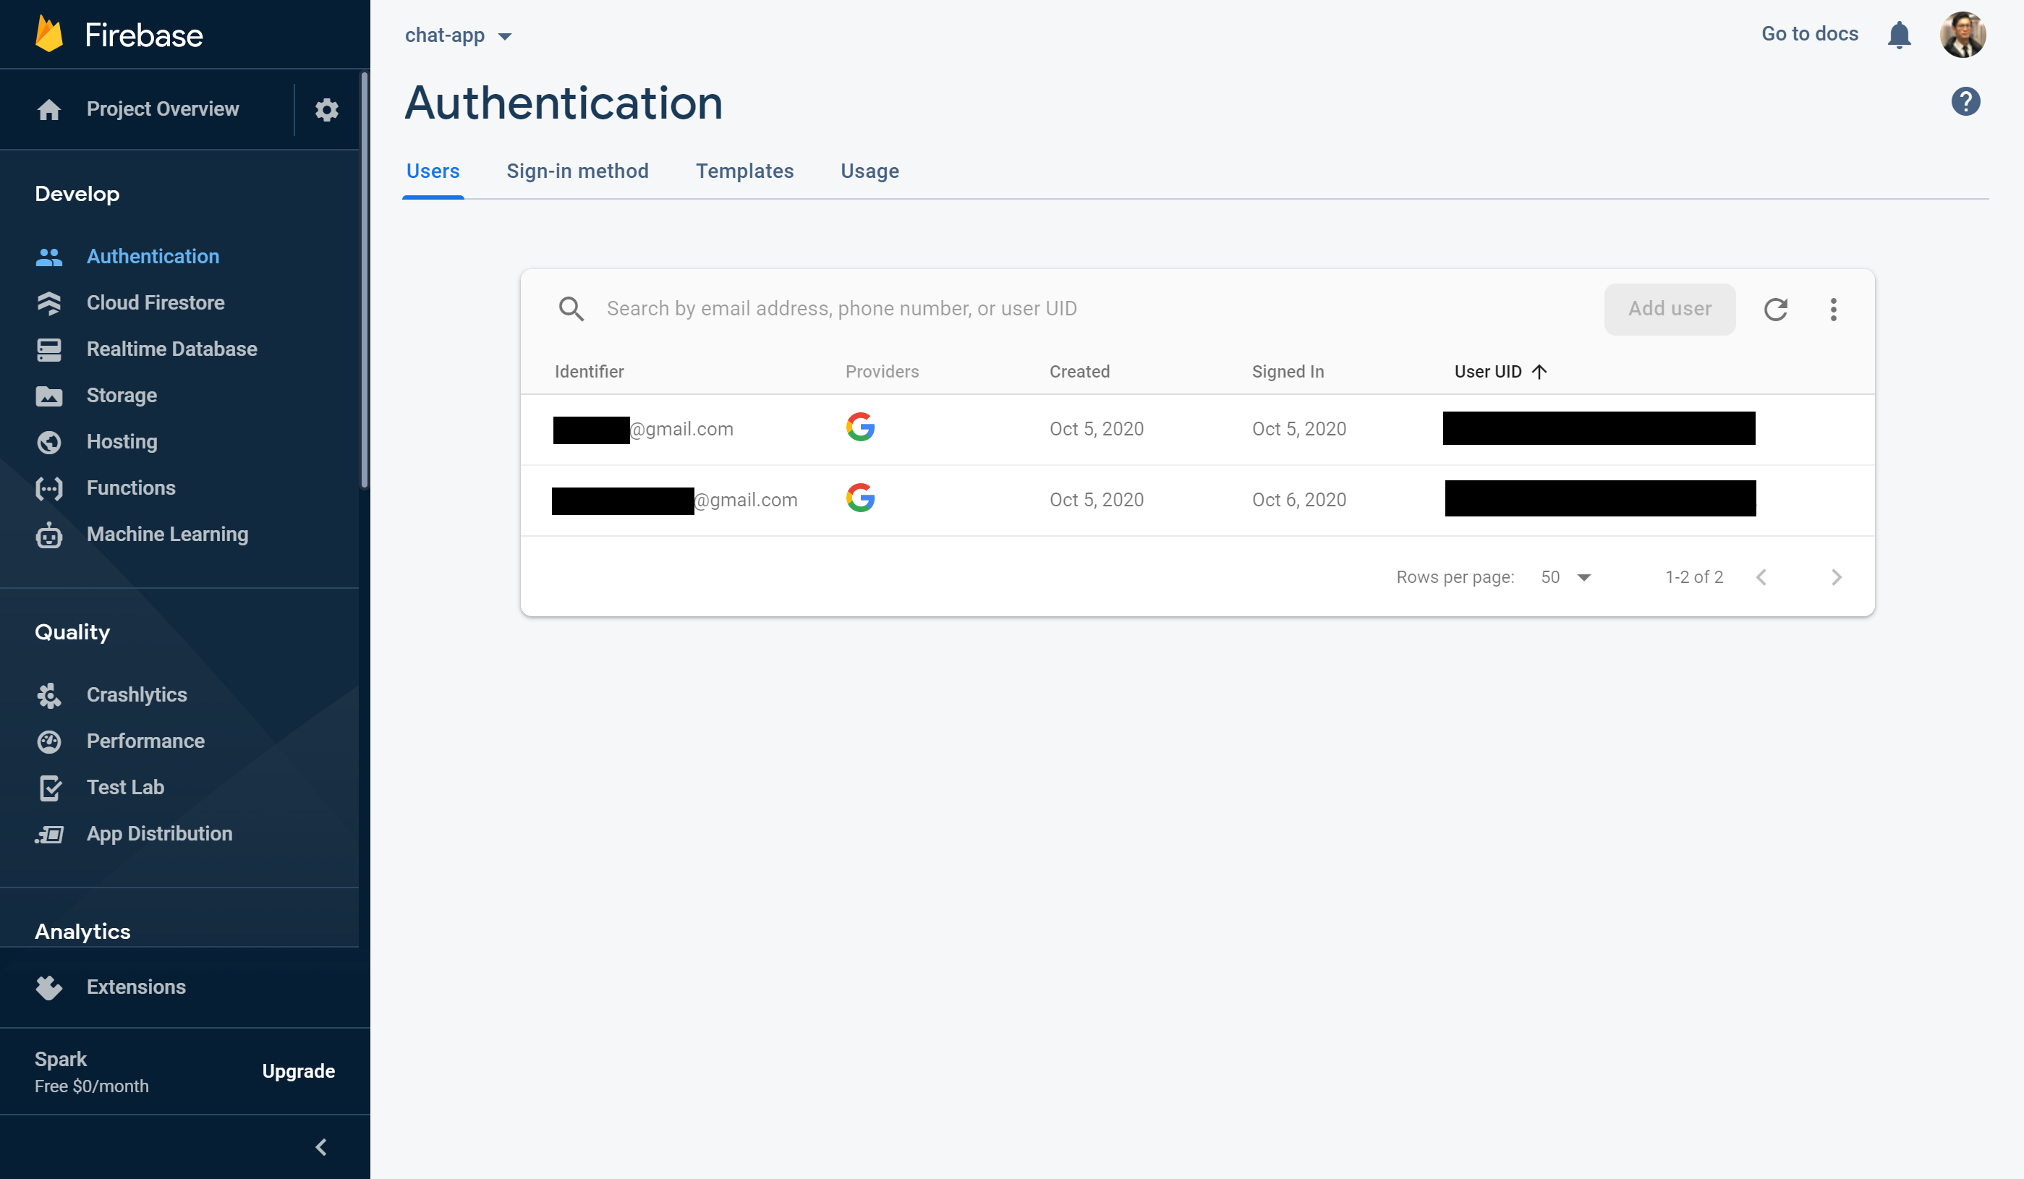The width and height of the screenshot is (2024, 1179).
Task: Switch to the Sign-in method tab
Action: coord(577,171)
